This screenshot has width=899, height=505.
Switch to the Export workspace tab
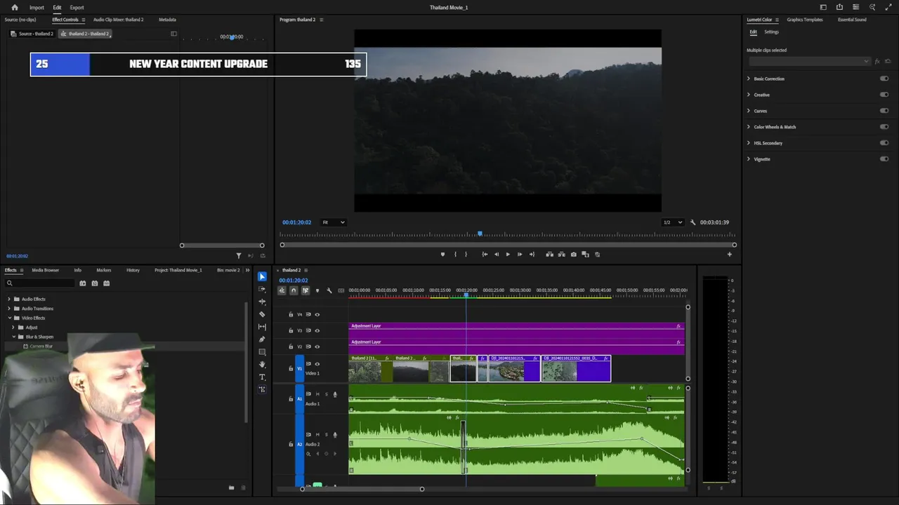[x=77, y=8]
